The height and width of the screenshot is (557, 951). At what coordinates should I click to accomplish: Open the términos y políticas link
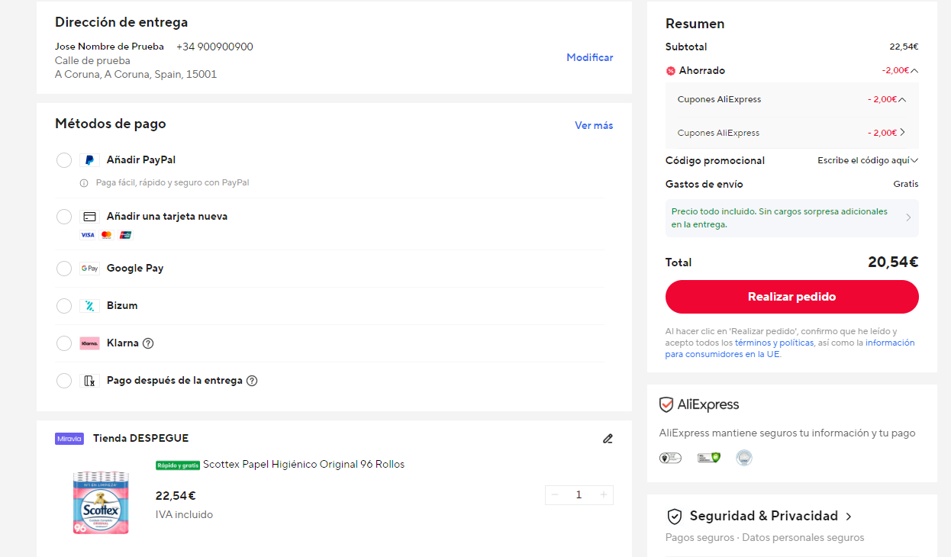tap(774, 343)
